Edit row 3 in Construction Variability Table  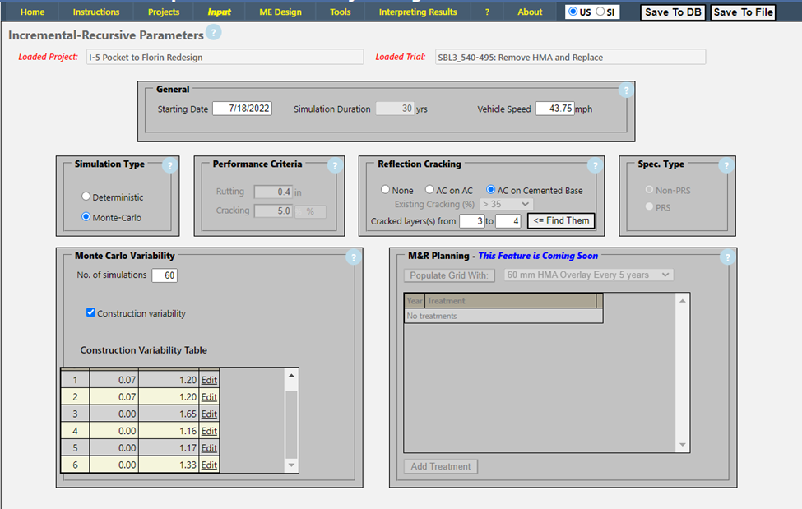click(x=209, y=414)
